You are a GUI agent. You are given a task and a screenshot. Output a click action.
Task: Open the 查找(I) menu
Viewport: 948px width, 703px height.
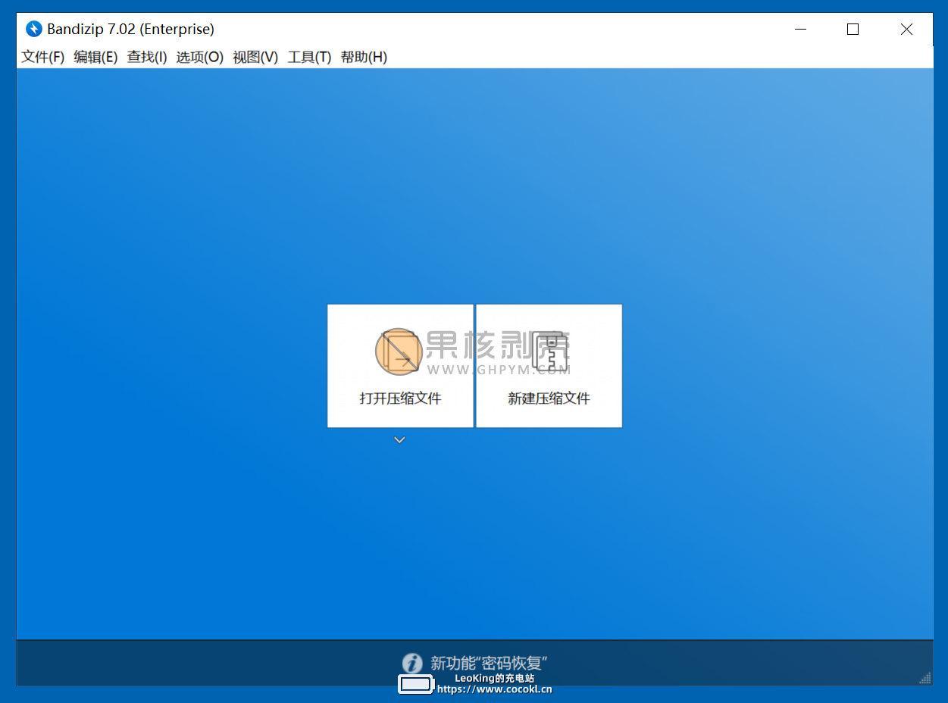[x=147, y=57]
